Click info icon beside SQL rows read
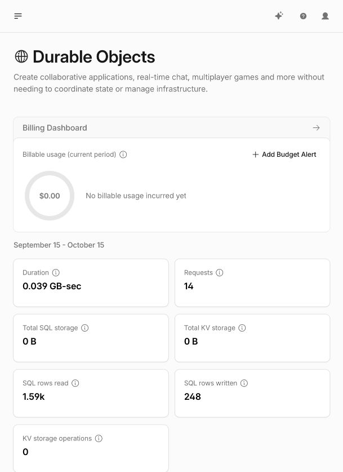 (x=75, y=383)
